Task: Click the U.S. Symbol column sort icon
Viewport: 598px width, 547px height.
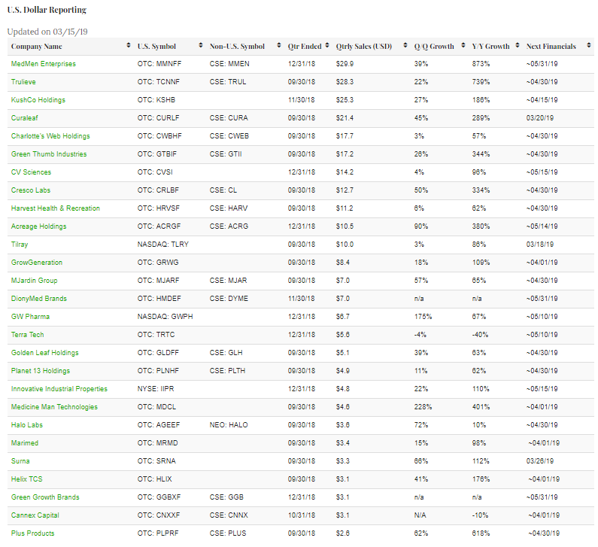Action: [200, 47]
